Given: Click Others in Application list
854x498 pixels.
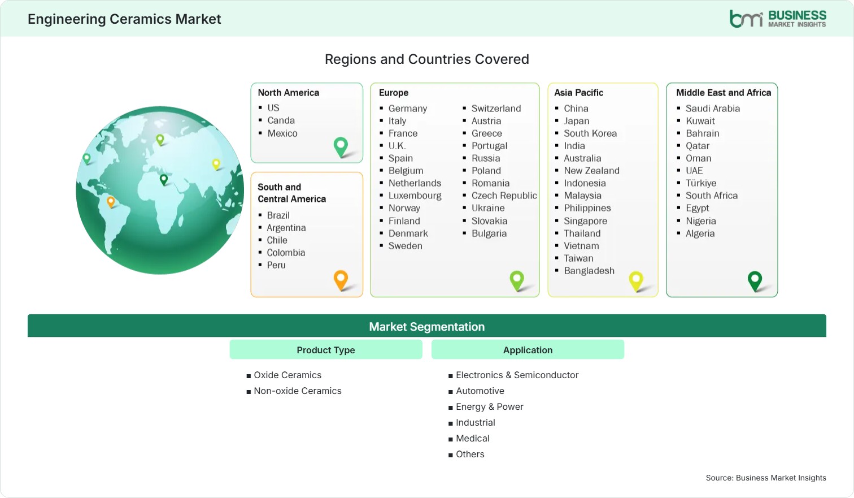Looking at the screenshot, I should coord(470,454).
